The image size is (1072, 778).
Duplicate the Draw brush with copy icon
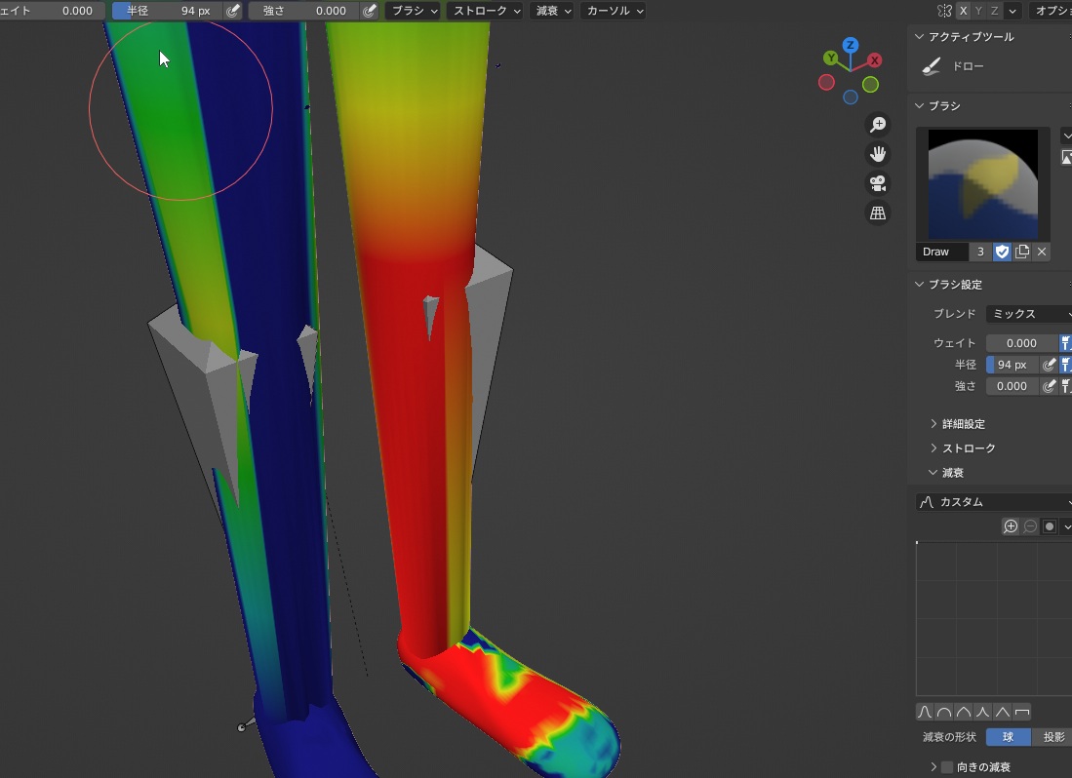click(1022, 252)
